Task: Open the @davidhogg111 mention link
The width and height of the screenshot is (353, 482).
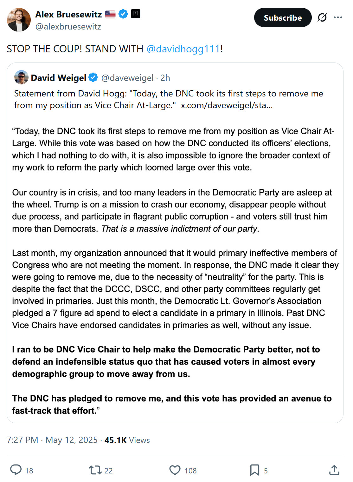Action: click(x=183, y=49)
